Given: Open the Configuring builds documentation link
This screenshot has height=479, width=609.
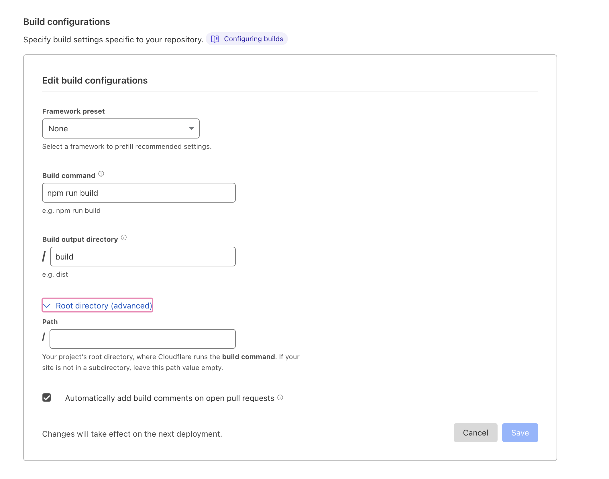Looking at the screenshot, I should (x=253, y=39).
